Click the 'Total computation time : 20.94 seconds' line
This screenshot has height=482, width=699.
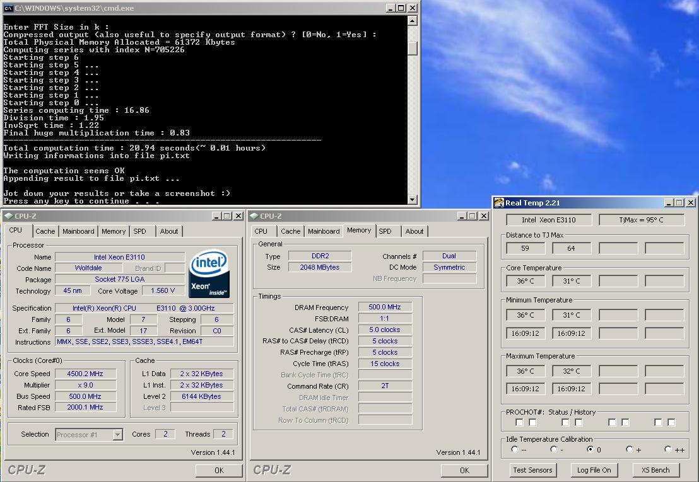(134, 148)
